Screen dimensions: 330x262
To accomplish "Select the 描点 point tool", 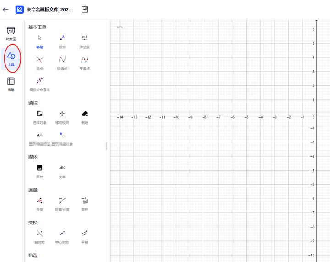I will (62, 42).
